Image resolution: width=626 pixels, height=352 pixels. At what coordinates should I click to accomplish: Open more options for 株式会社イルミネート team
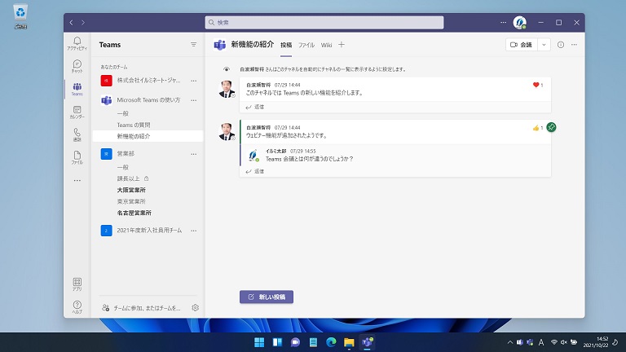pos(194,81)
